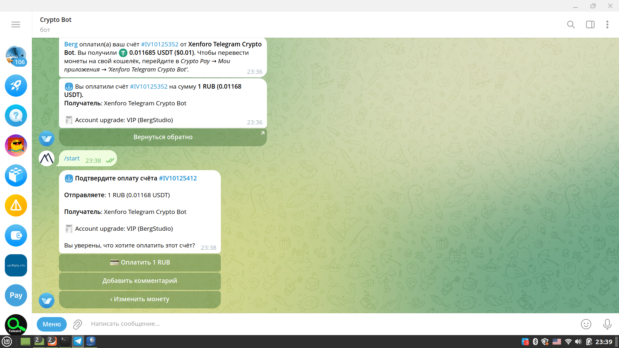
Task: Open the three-dot chat options menu
Action: [x=607, y=24]
